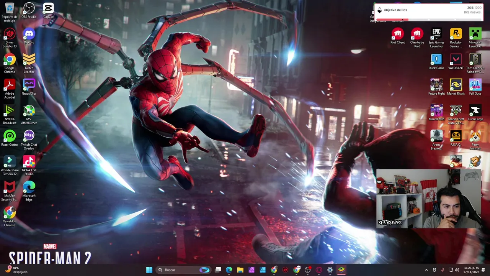Switch to Opera GX in the taskbar
Screen dimensions: 490x276
click(319, 270)
